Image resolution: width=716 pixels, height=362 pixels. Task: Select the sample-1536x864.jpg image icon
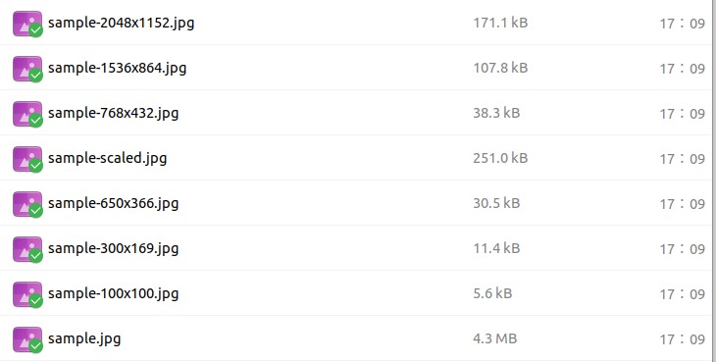tap(27, 69)
